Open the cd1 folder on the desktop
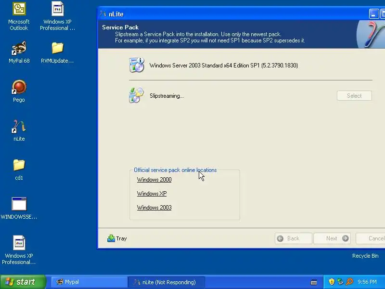Screen dimensions: 385x289 (x=19, y=165)
